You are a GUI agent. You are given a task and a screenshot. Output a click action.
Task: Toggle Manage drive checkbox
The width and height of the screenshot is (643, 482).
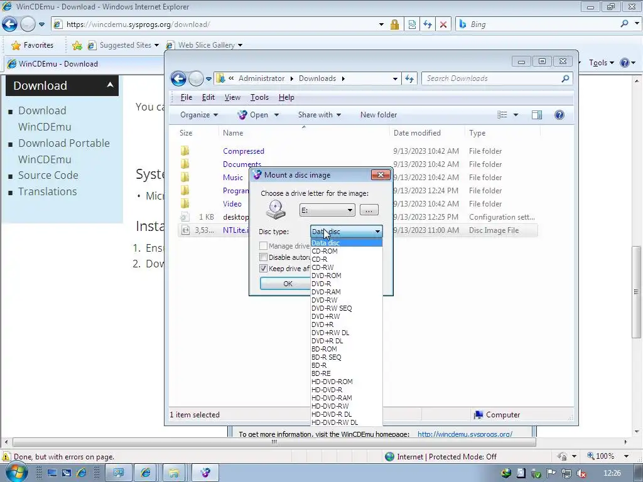pyautogui.click(x=263, y=246)
